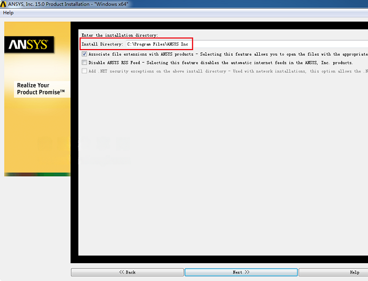This screenshot has height=281, width=368.
Task: Proceed with the Next button
Action: click(241, 272)
